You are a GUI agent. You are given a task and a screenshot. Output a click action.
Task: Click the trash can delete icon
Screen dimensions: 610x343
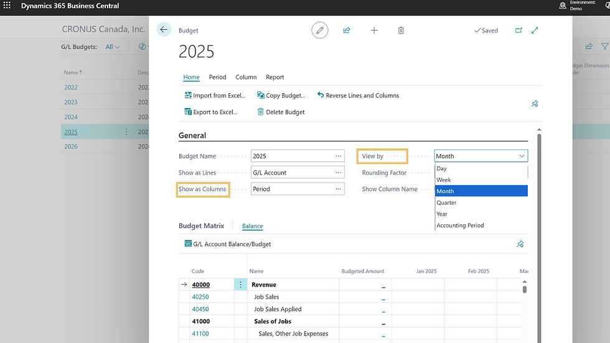click(x=401, y=30)
